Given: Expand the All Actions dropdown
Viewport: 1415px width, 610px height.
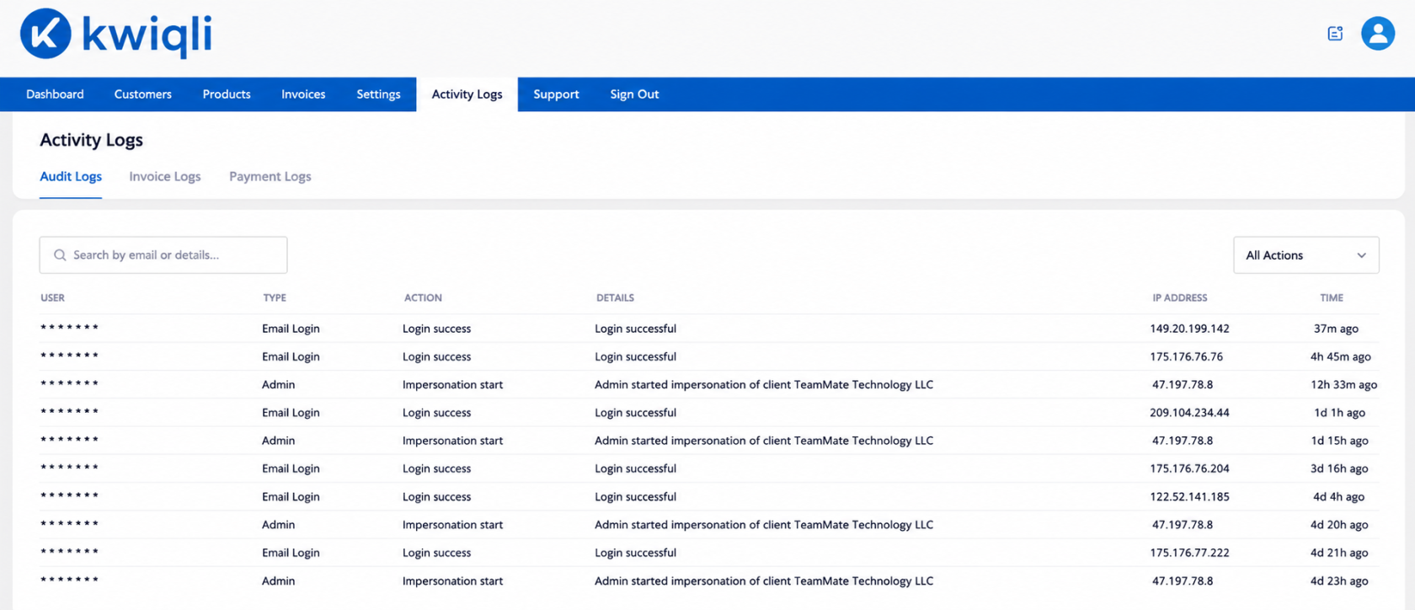Looking at the screenshot, I should [x=1306, y=255].
